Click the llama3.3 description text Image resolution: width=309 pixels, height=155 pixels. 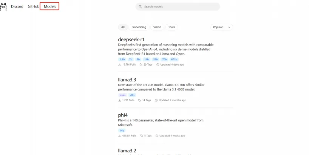click(161, 87)
